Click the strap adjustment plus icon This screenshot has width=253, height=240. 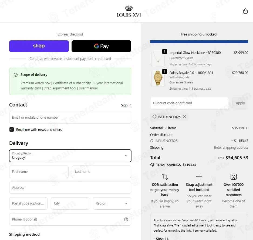(x=199, y=177)
